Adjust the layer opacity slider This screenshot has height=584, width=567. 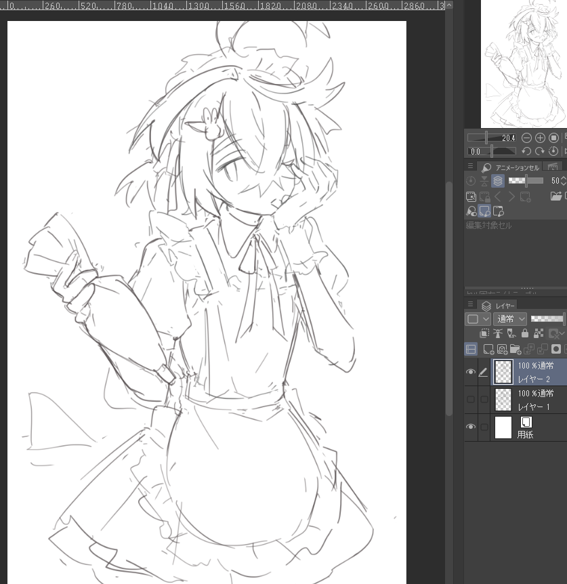547,319
